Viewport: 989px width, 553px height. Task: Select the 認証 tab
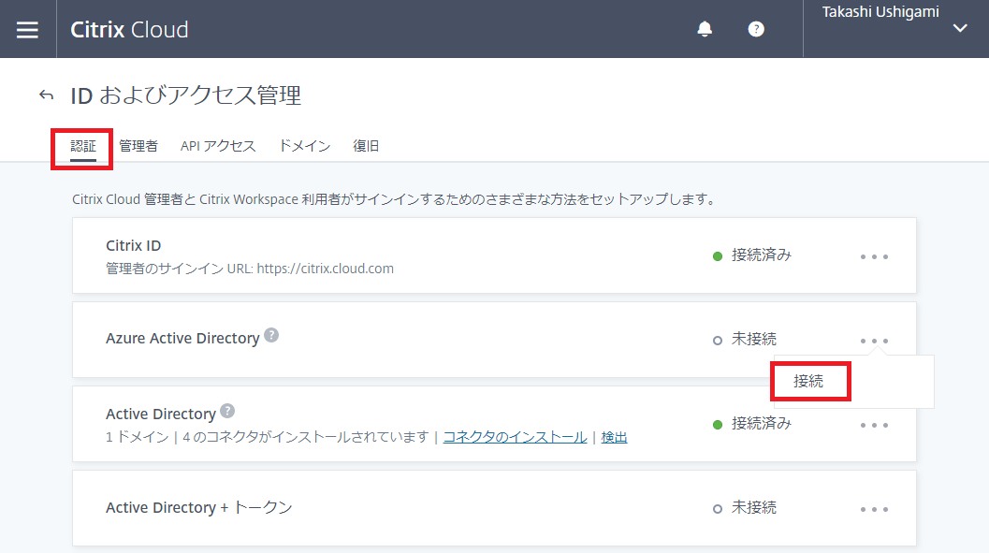click(x=81, y=145)
